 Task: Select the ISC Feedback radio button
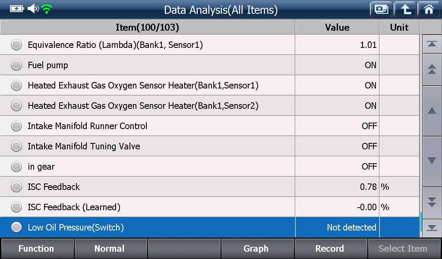click(16, 187)
